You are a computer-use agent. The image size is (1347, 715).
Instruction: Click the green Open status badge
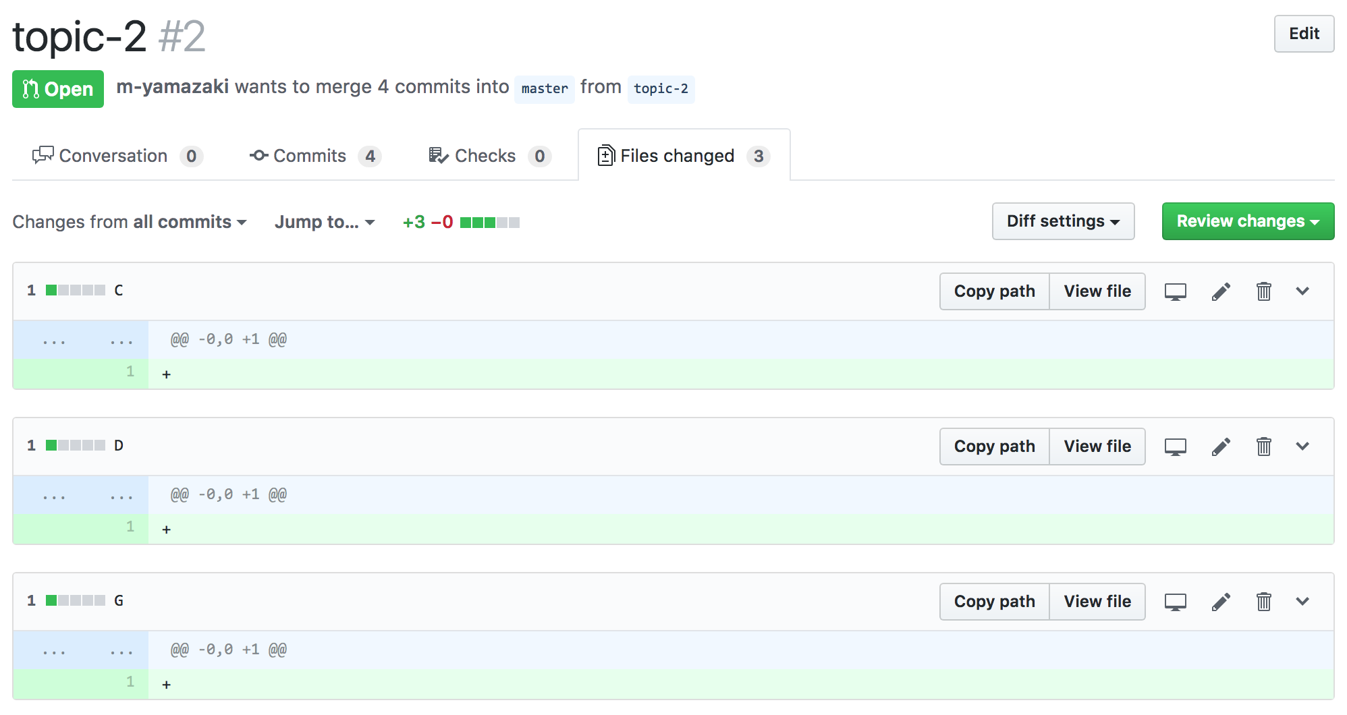point(58,89)
